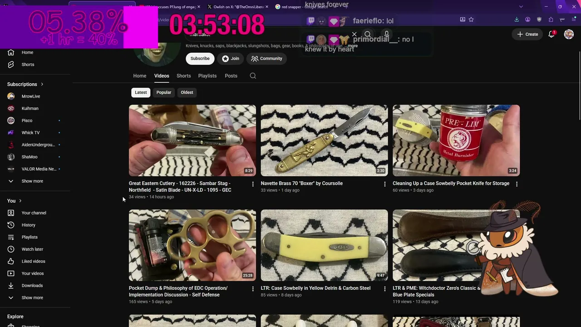This screenshot has height=327, width=581.
Task: Click the Create button
Action: click(527, 34)
